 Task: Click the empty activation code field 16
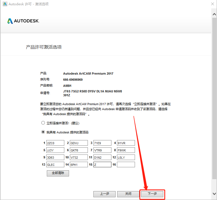coord(126,164)
